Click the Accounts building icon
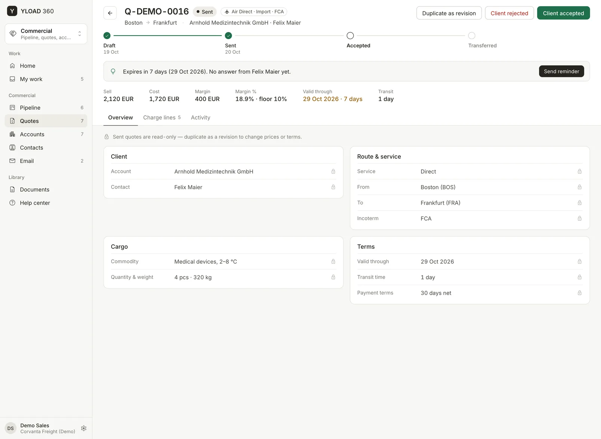601x439 pixels. [12, 134]
